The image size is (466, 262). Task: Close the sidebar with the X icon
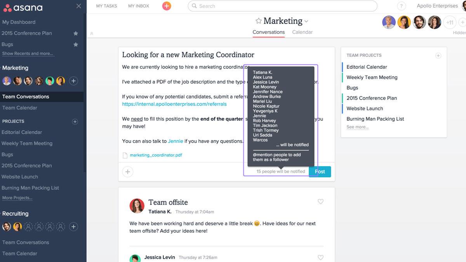coord(79,6)
